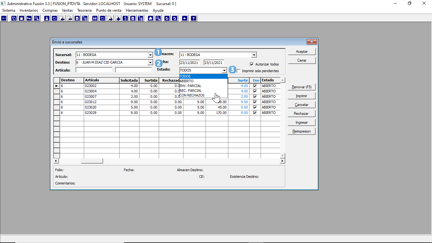The height and width of the screenshot is (243, 432).
Task: Enable Imprimir solo pendientes checkbox
Action: 239,71
